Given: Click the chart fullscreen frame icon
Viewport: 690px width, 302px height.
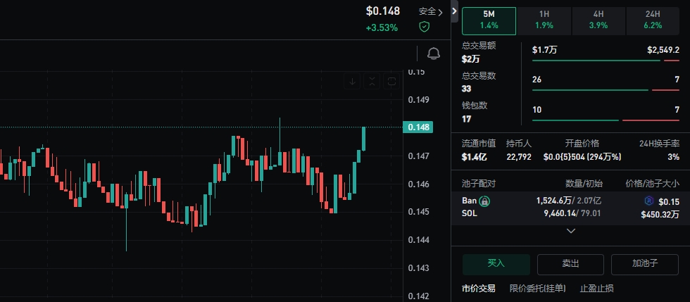Looking at the screenshot, I should [x=391, y=82].
